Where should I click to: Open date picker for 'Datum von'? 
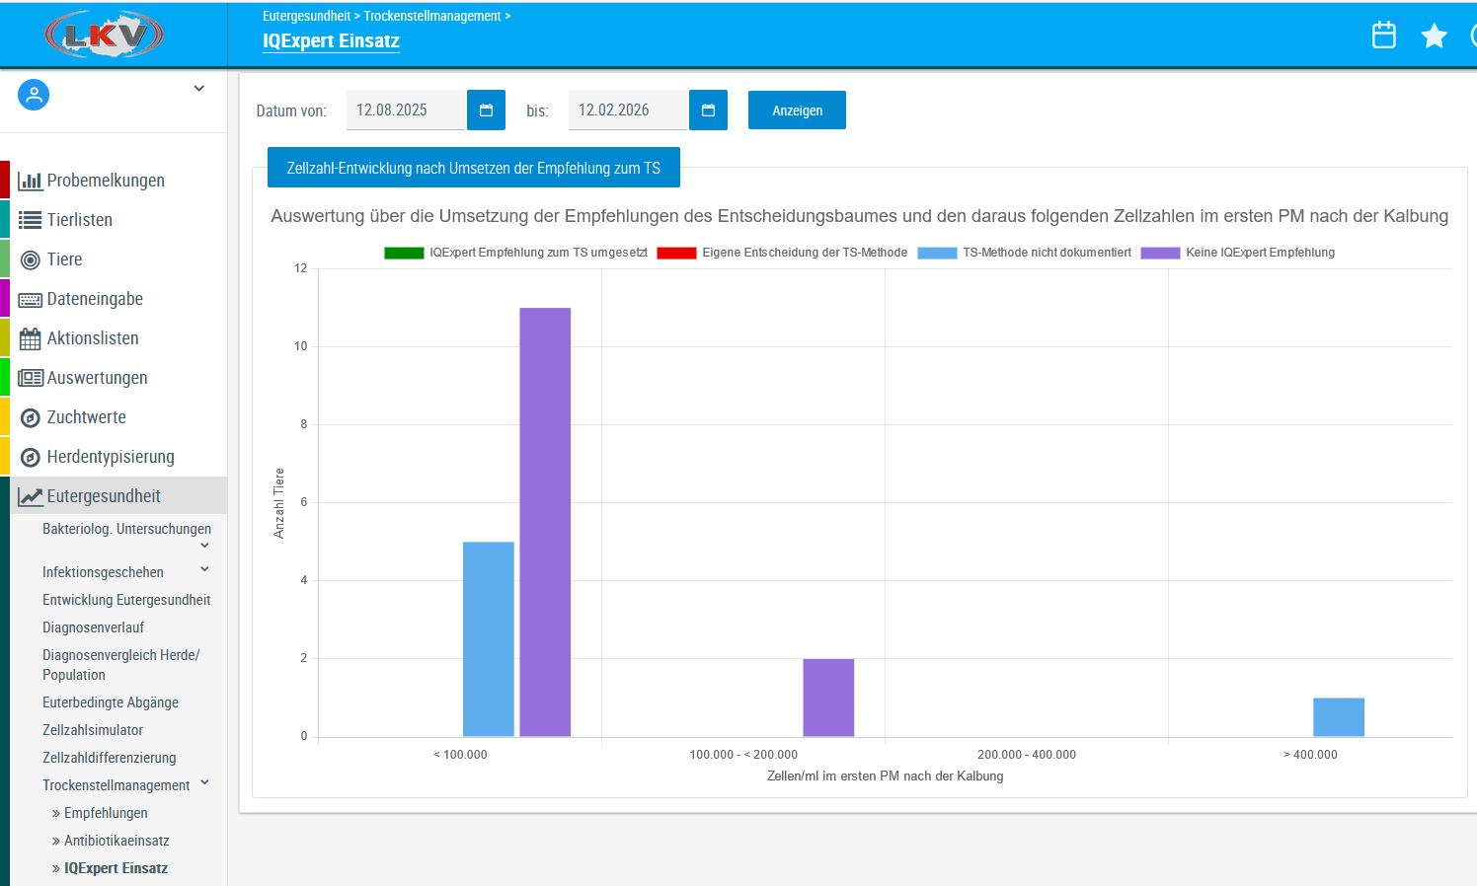(x=486, y=111)
